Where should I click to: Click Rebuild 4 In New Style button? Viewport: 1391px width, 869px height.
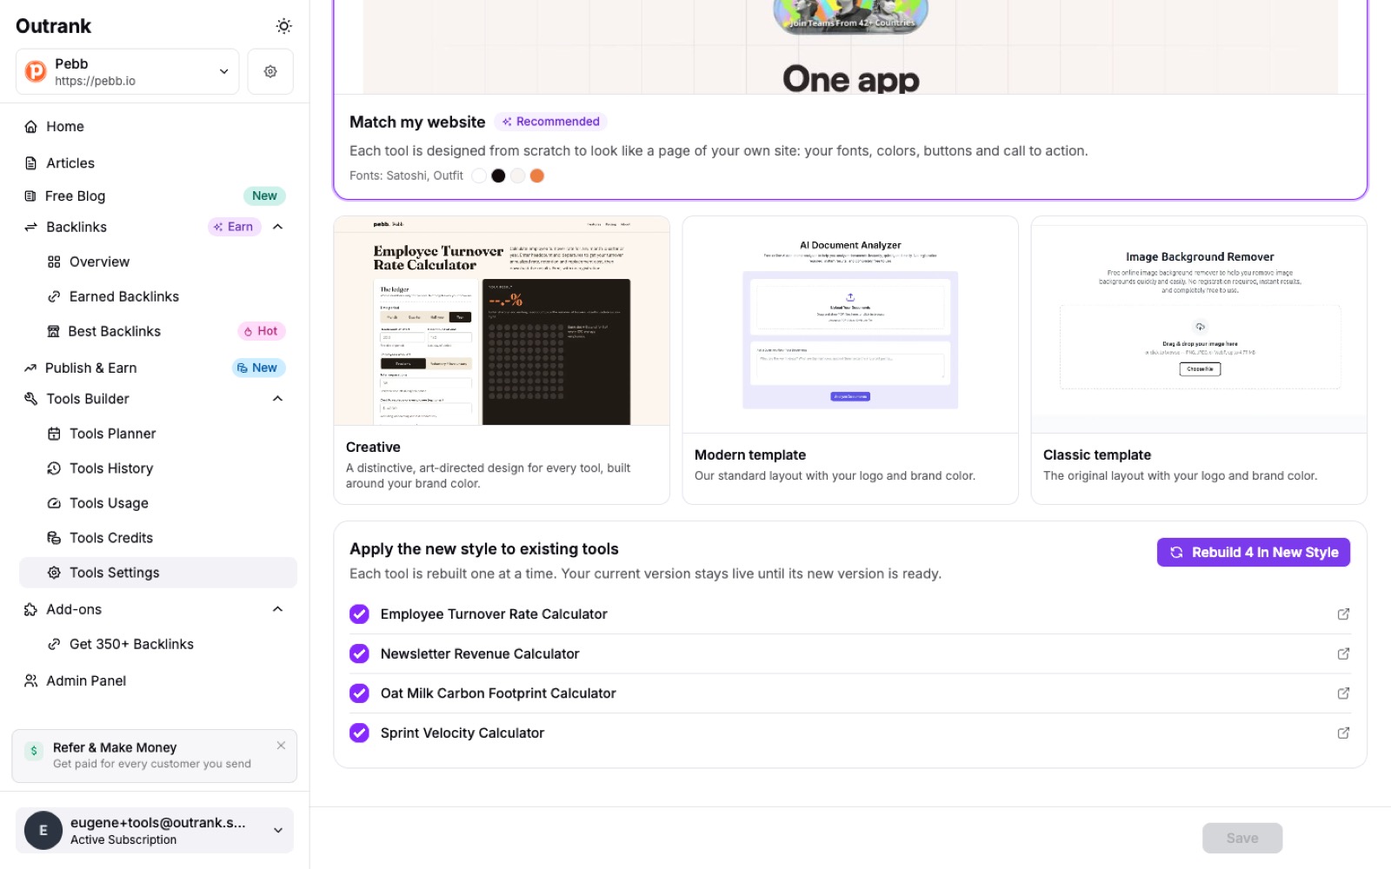coord(1253,553)
